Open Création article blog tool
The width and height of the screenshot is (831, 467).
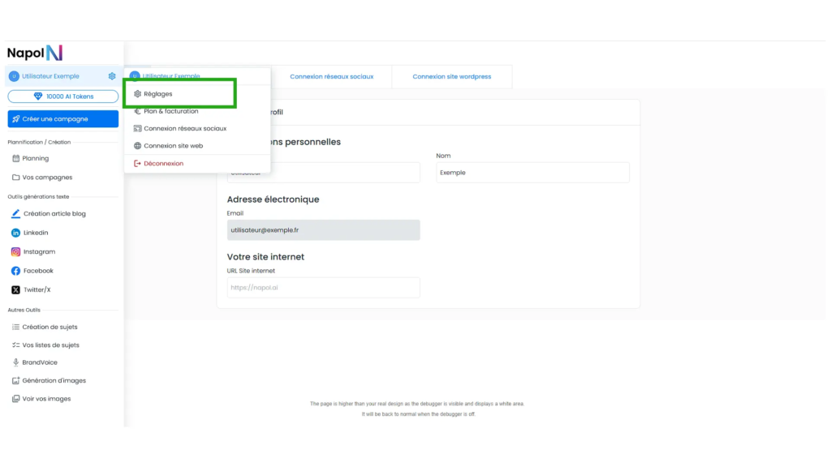pos(54,214)
